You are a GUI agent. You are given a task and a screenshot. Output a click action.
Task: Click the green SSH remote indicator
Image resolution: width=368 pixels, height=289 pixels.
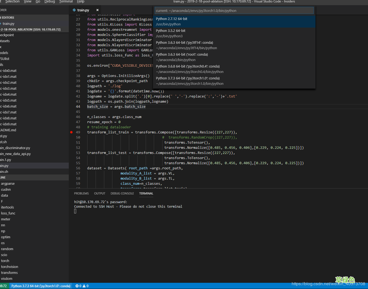pyautogui.click(x=4, y=286)
